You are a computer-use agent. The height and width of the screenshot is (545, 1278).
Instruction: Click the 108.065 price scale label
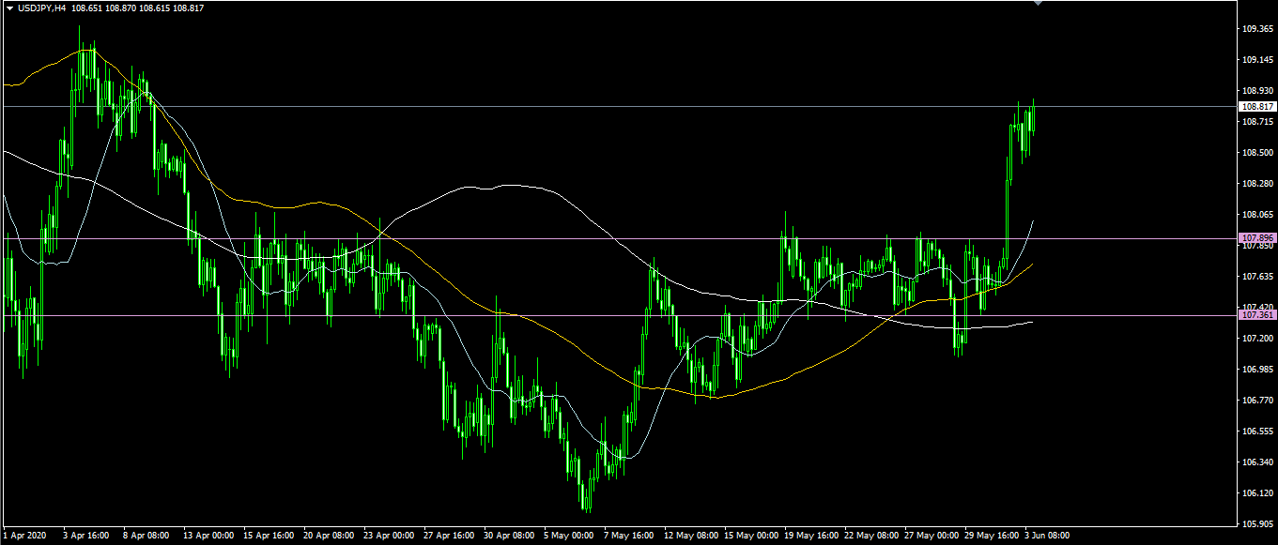[1257, 215]
